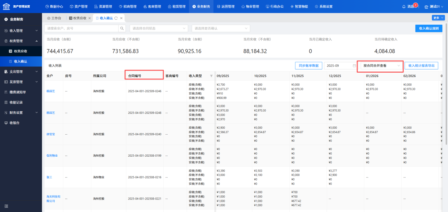Select the 业务财务 top navigation item
This screenshot has height=212, width=448.
[x=201, y=7]
